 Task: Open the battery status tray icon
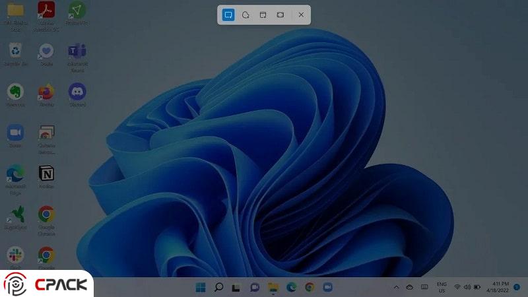[x=477, y=287]
